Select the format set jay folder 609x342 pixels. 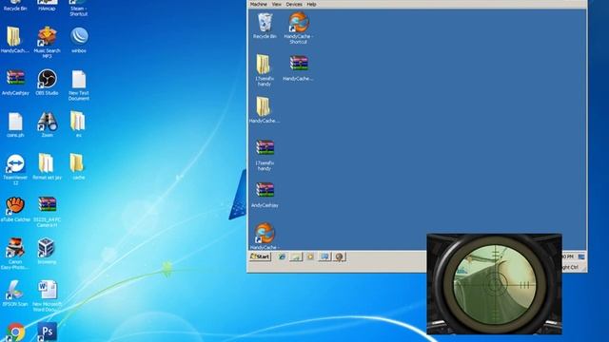click(x=47, y=166)
